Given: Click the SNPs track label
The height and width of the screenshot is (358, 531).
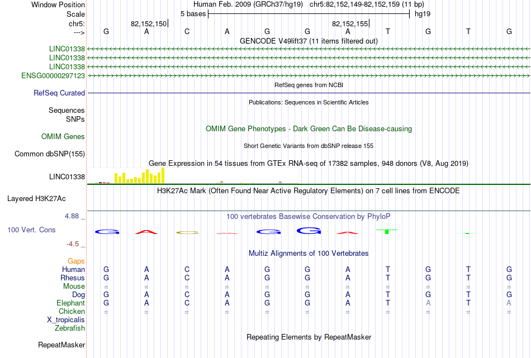Looking at the screenshot, I should pos(75,119).
